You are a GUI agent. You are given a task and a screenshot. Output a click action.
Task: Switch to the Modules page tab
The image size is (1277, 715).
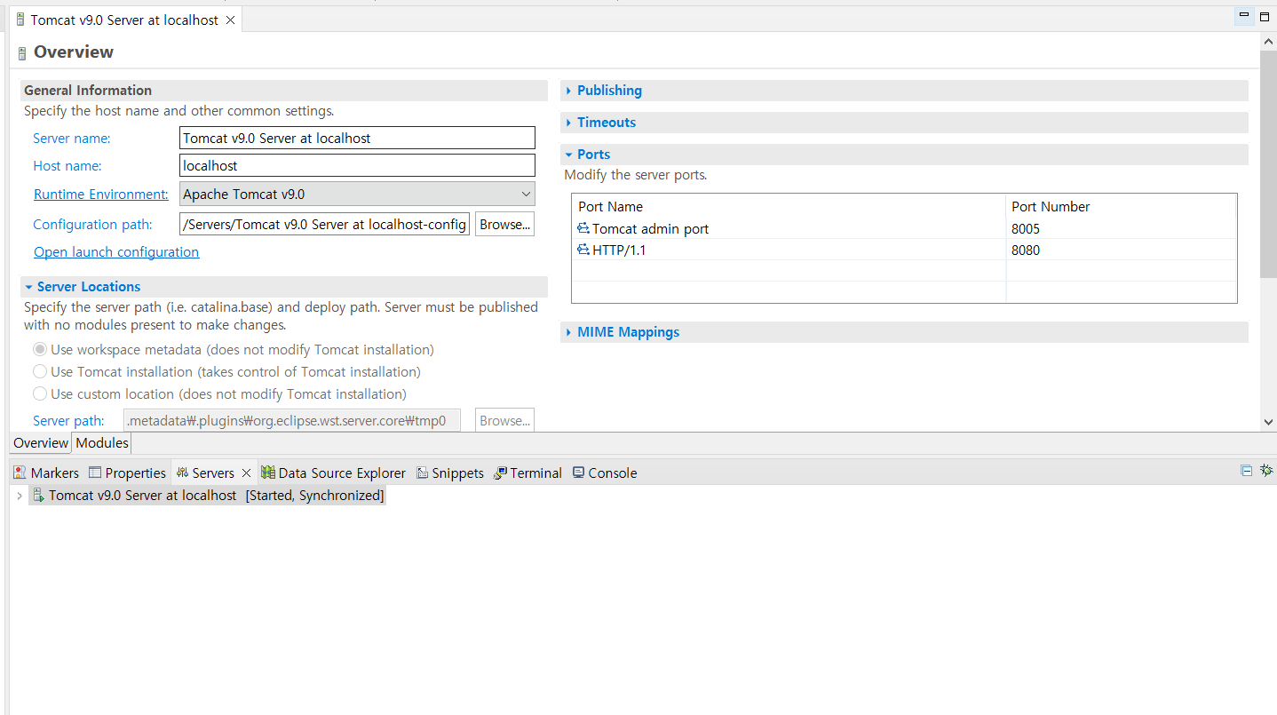102,442
